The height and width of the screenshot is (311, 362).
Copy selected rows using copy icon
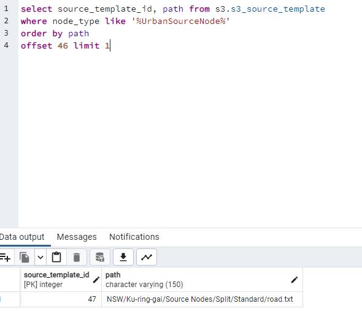point(25,257)
